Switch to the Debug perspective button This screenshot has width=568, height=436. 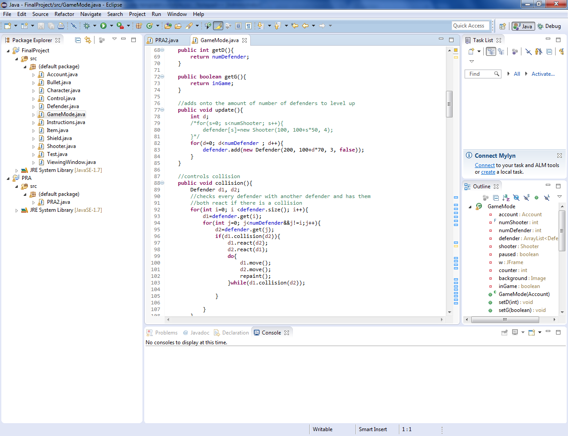click(x=549, y=26)
